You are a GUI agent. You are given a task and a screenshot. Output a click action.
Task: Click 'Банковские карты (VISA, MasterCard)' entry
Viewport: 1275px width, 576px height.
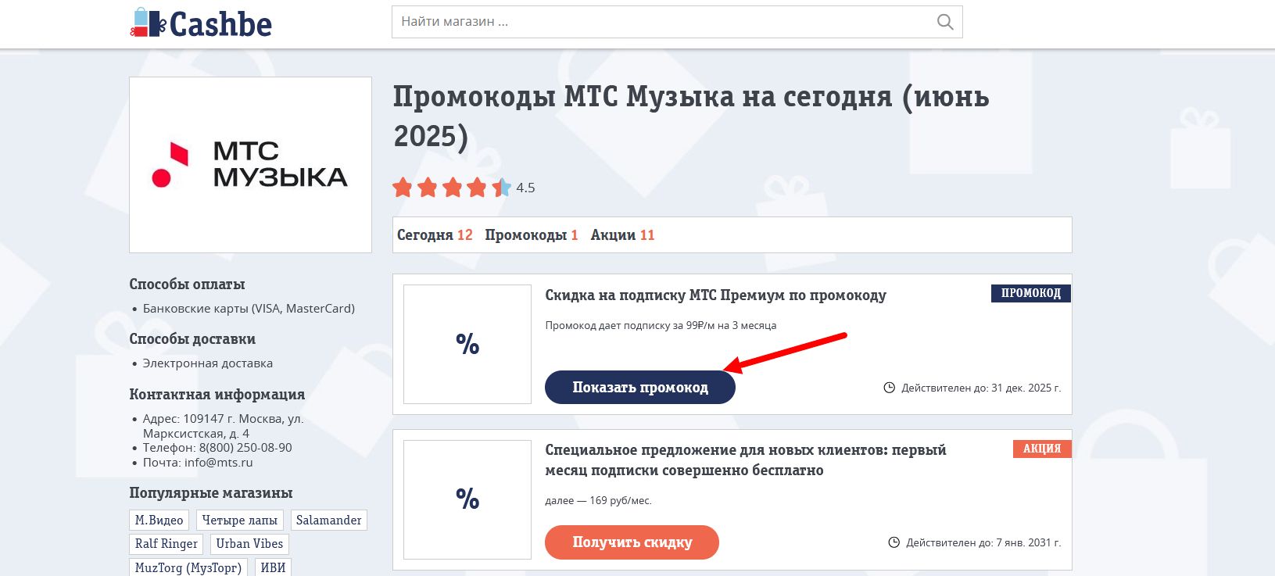249,309
